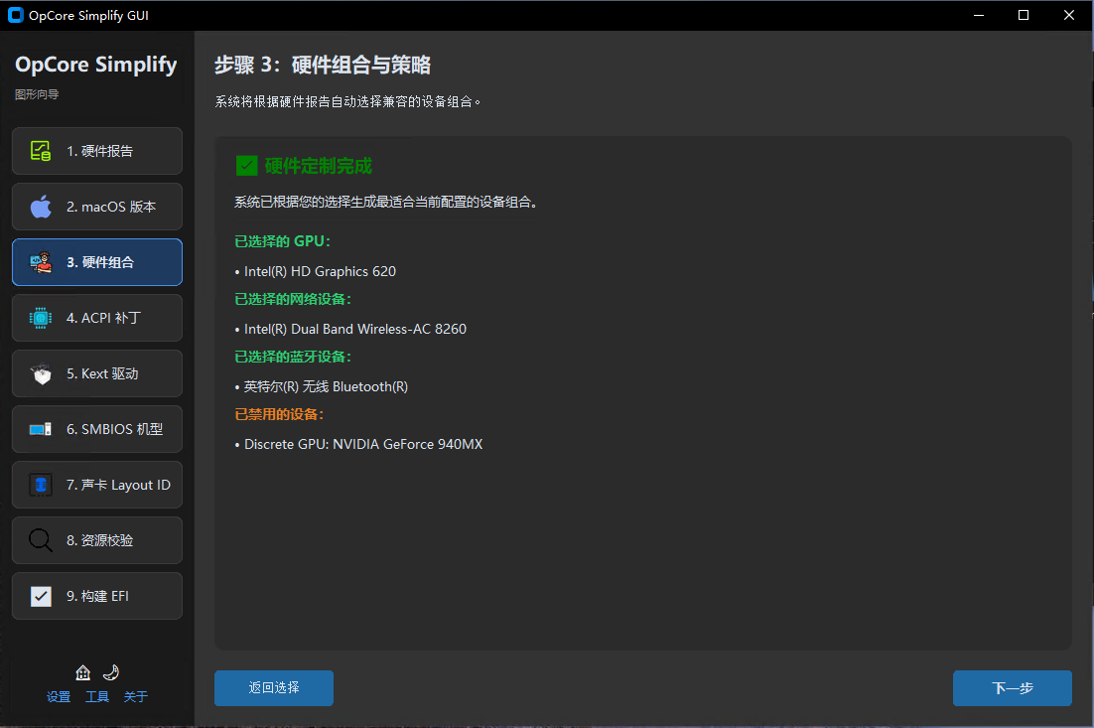Click the 已选择的蓝牙设备: heading

[x=293, y=357]
